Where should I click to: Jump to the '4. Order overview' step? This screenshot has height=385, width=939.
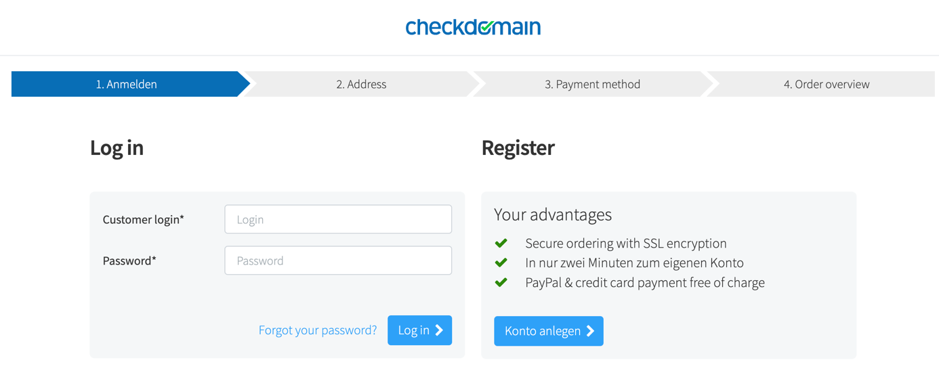pos(826,84)
